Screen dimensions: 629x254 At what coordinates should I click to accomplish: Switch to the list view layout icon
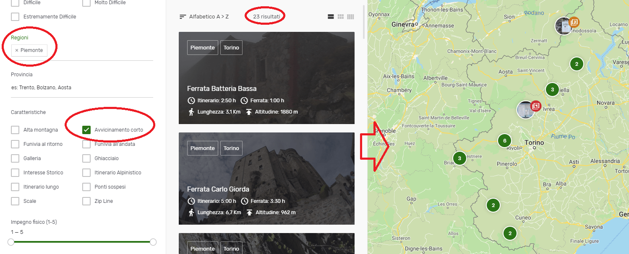[331, 17]
